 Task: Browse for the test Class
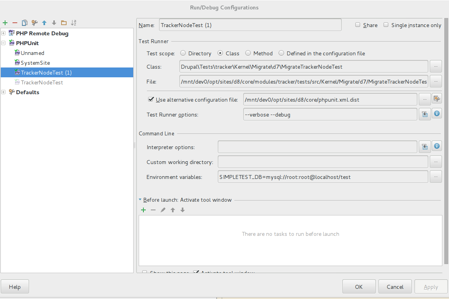pos(436,66)
